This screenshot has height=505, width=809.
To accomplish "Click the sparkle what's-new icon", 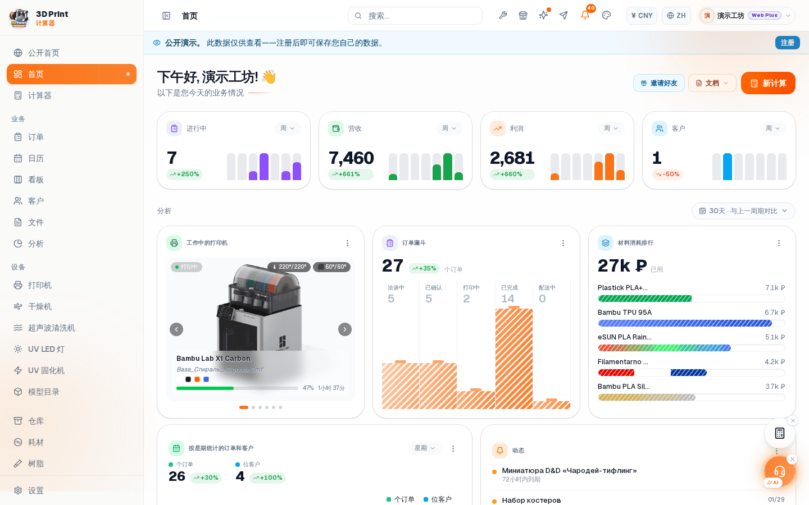I will pyautogui.click(x=543, y=16).
